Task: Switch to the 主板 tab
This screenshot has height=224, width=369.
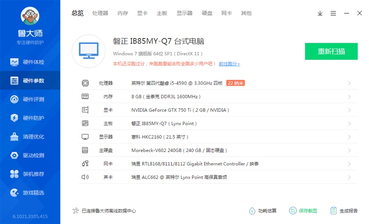Action: 162,13
